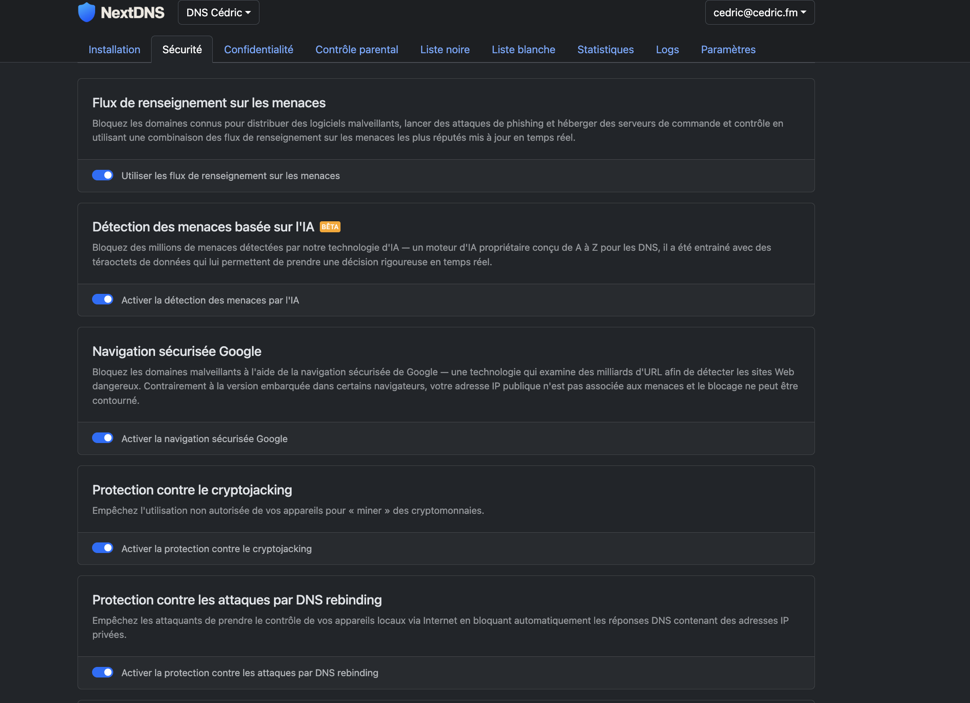
Task: Go to the Installation tab
Action: [115, 50]
